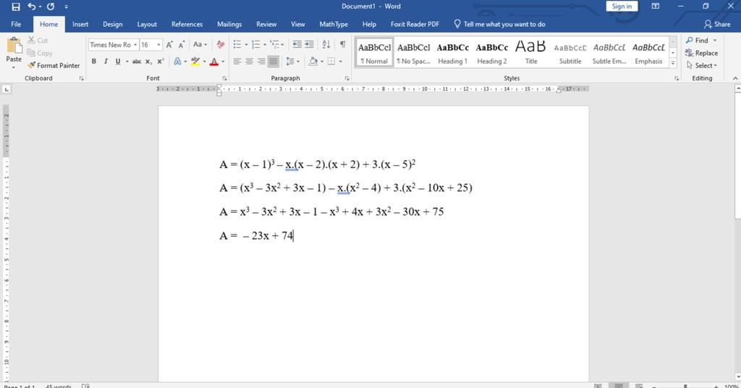
Task: Apply the Heading 1 style
Action: click(452, 52)
